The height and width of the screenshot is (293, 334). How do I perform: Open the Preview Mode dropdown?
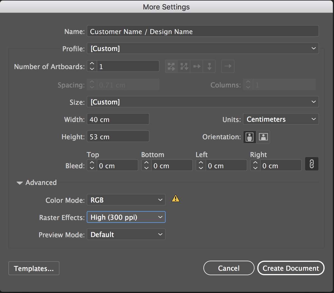[x=126, y=235]
